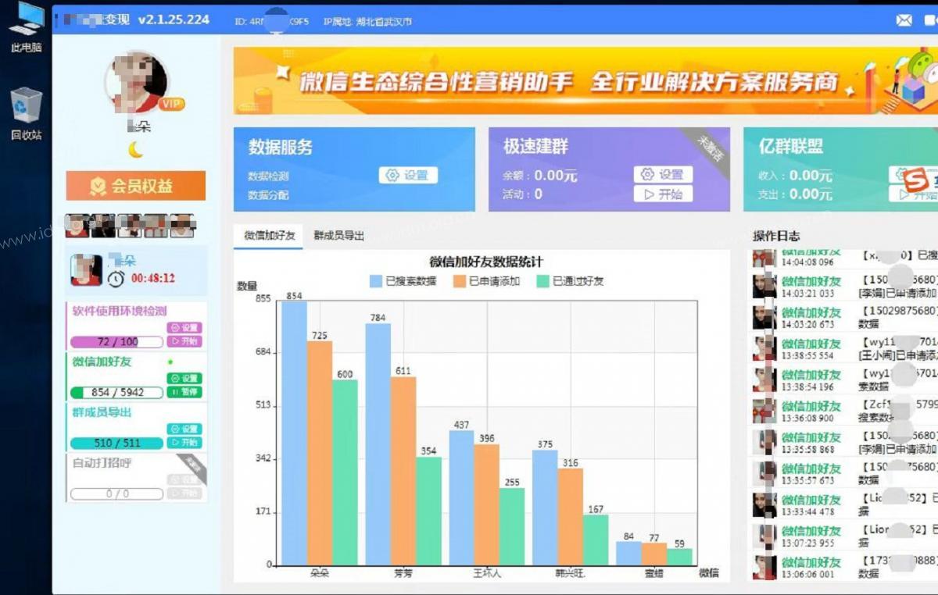Pause 微信加好友 with the 暂停 button

point(184,392)
